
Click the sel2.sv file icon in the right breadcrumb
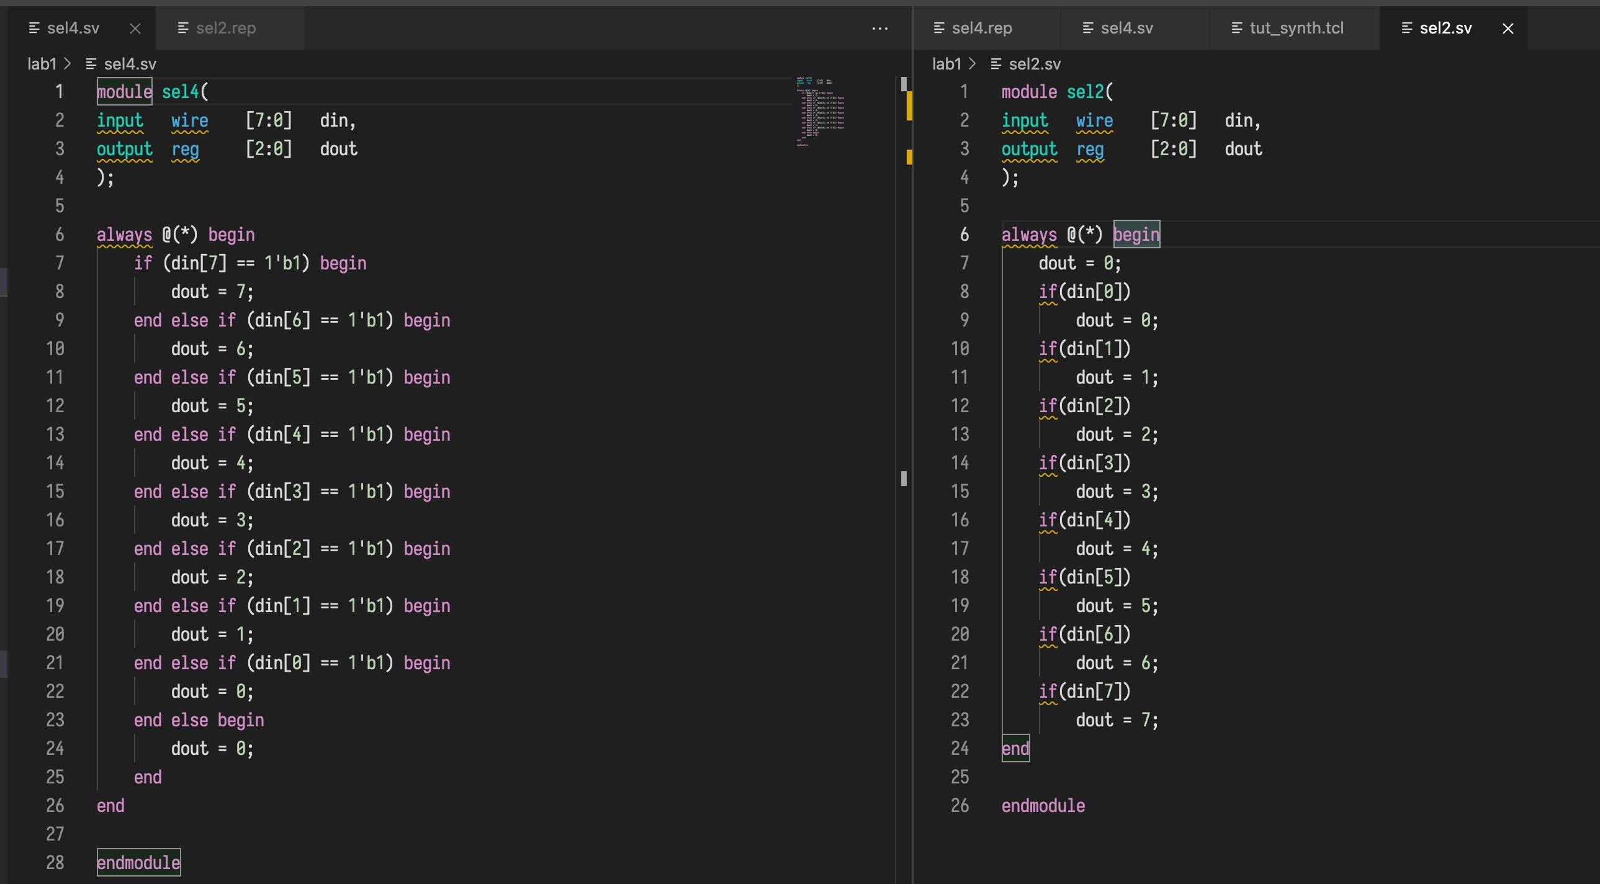point(997,63)
